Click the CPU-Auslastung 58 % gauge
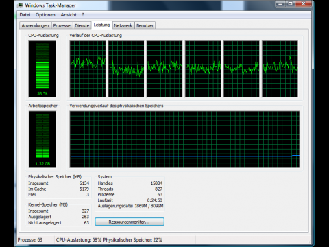Image resolution: width=329 pixels, height=247 pixels. coord(42,69)
